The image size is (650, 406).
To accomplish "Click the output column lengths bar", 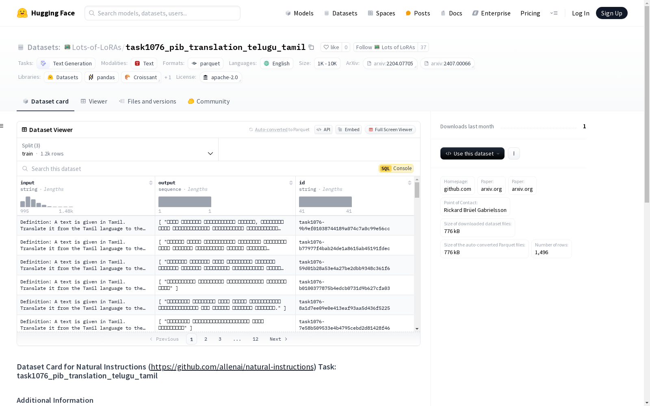I will tap(185, 202).
